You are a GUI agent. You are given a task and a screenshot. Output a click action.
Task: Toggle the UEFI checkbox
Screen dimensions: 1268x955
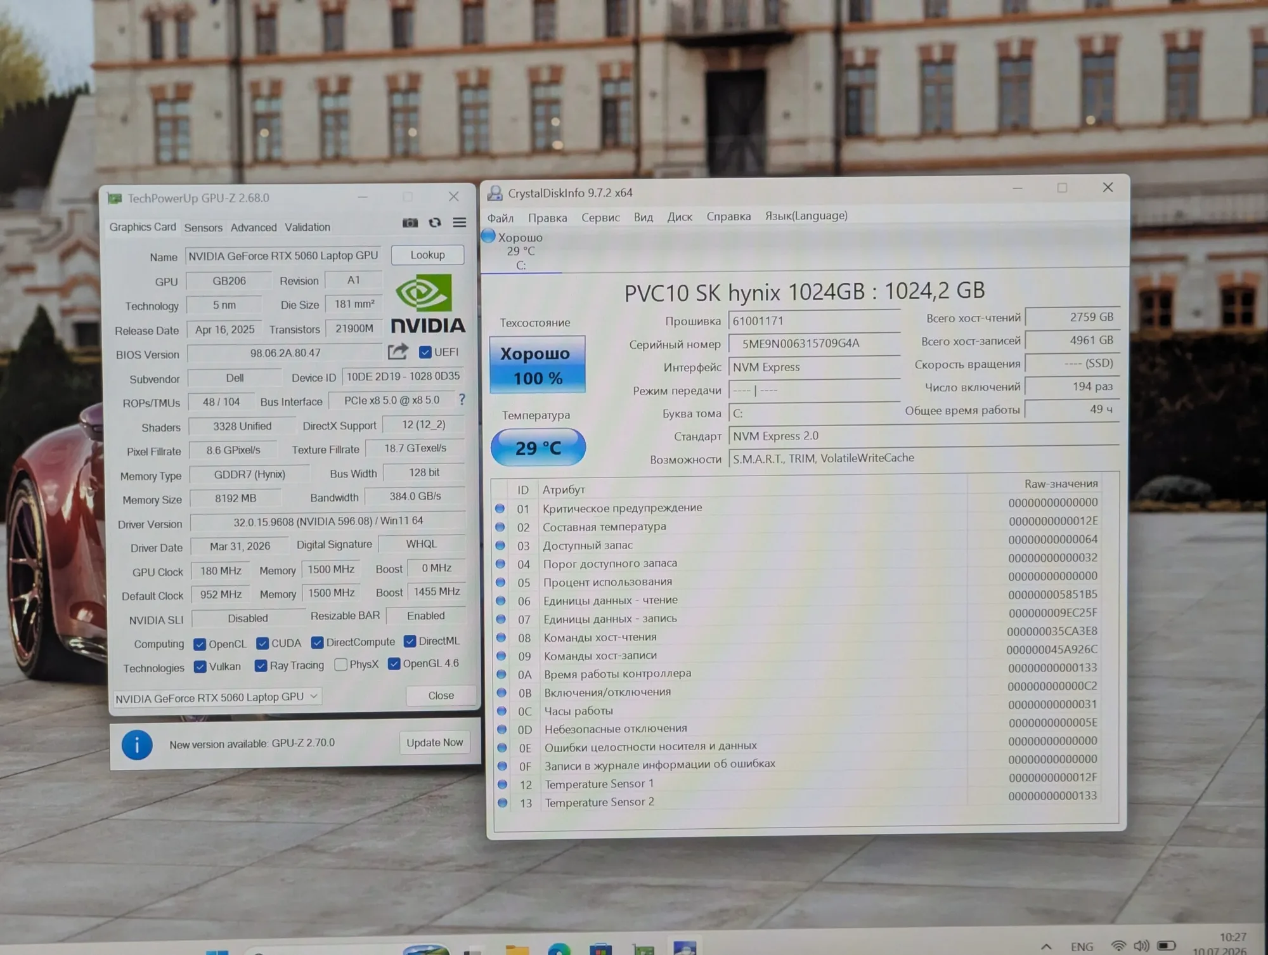425,352
